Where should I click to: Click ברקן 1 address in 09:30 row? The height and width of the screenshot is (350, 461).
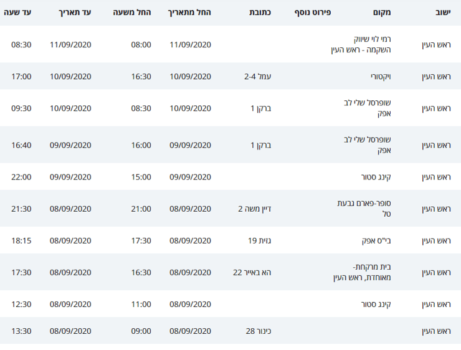[260, 108]
